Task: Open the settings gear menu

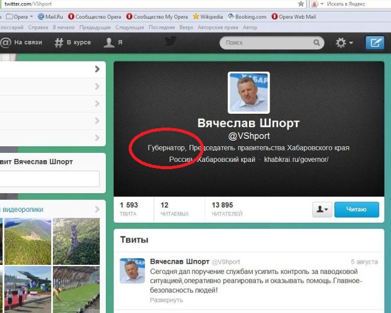Action: click(x=344, y=43)
